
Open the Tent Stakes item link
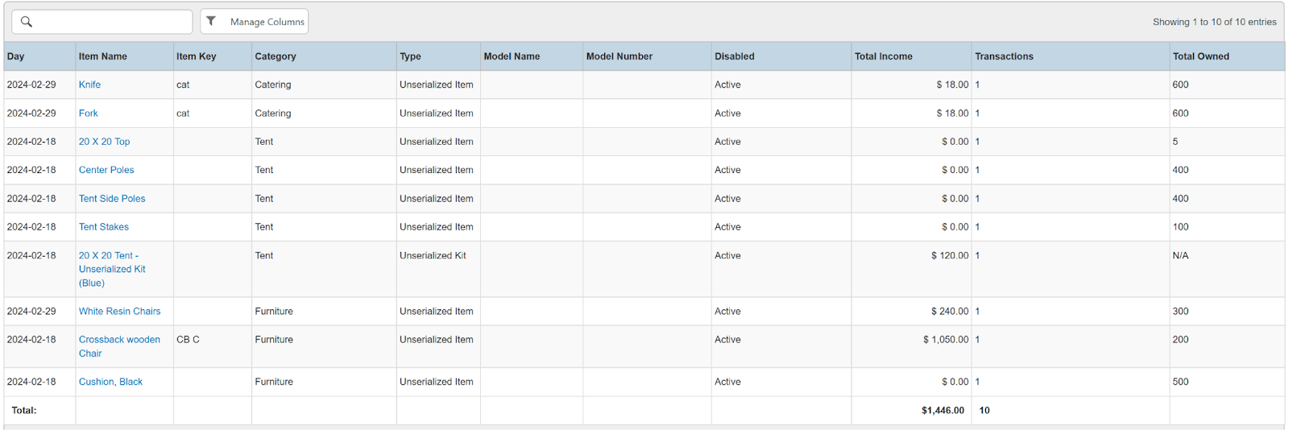[x=104, y=227]
